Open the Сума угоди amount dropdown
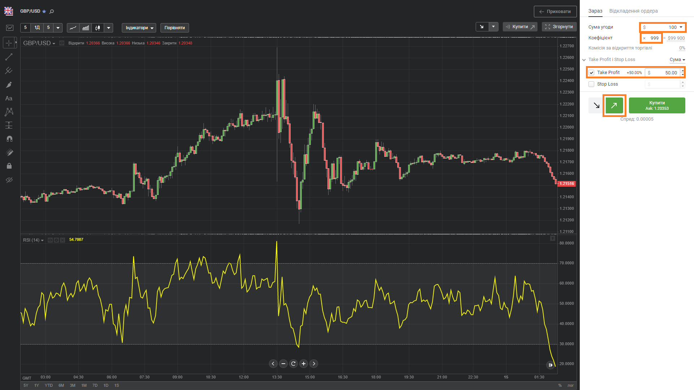This screenshot has width=694, height=390. coord(681,27)
